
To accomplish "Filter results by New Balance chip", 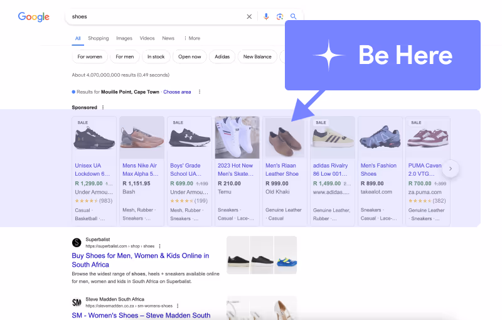I will (257, 56).
